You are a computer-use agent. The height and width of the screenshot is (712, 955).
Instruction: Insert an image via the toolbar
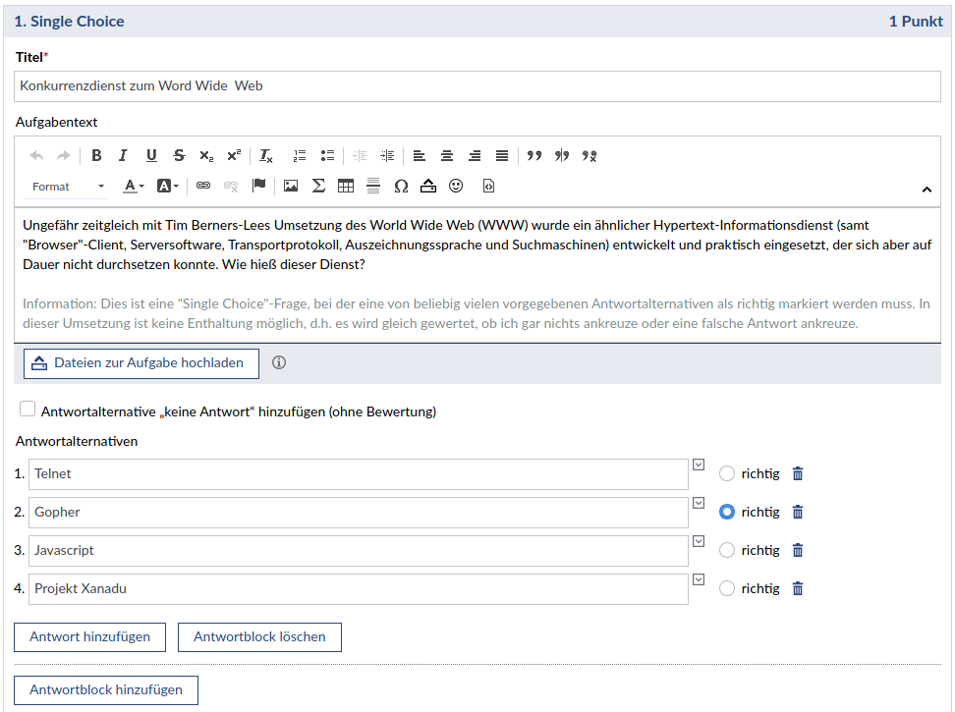(291, 186)
